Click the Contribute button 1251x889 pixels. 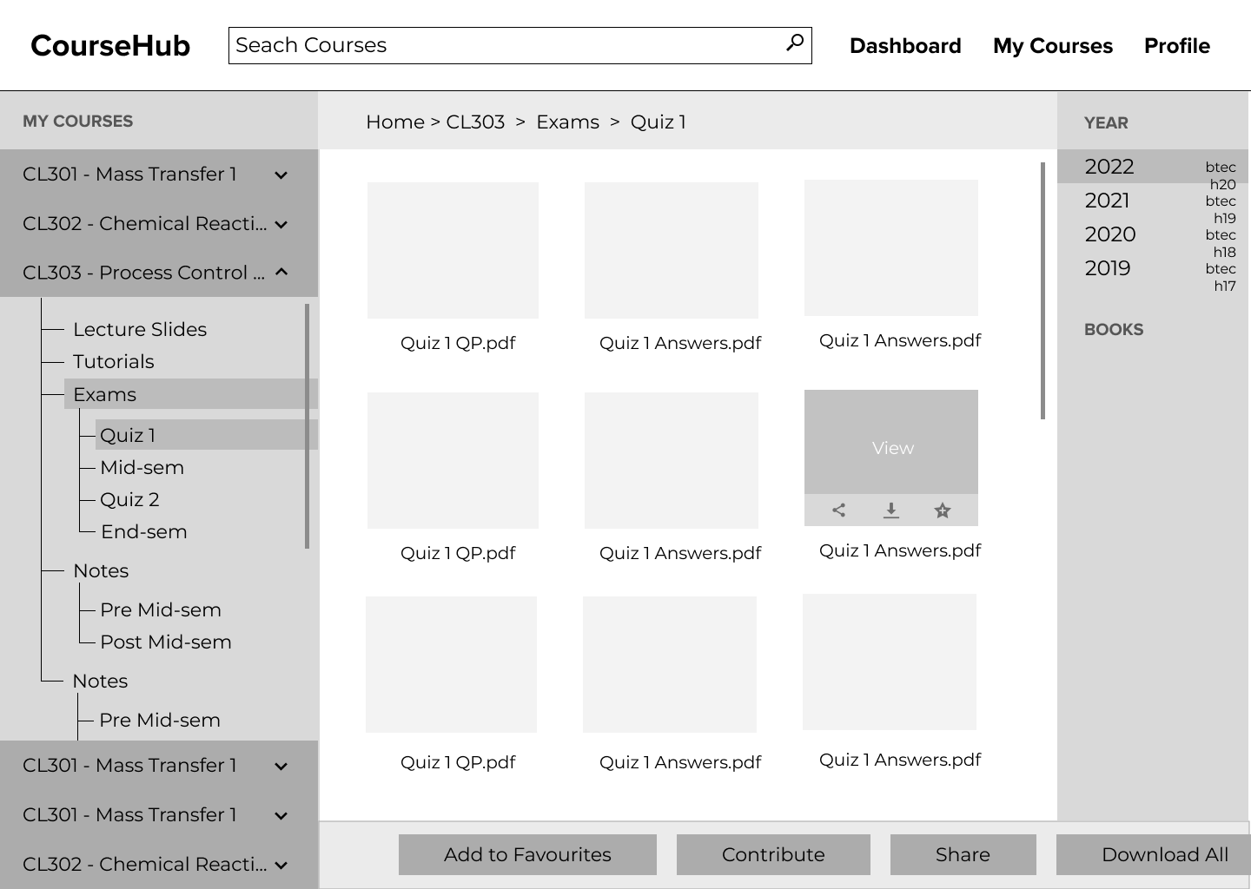click(x=773, y=855)
